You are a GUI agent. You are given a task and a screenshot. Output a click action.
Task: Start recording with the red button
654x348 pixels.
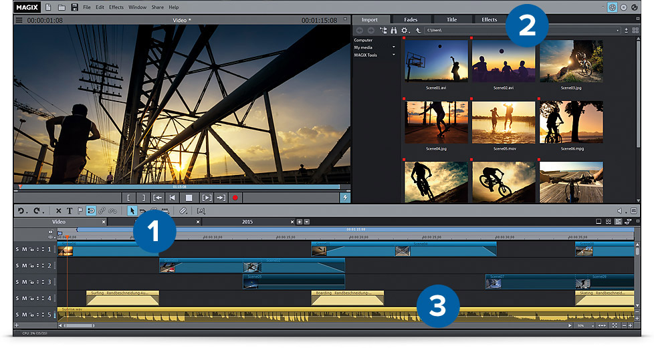point(235,198)
